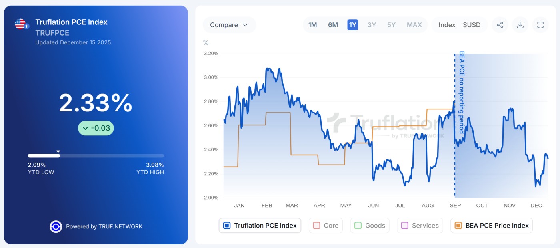
Task: Click the US flag index icon
Action: pyautogui.click(x=22, y=24)
